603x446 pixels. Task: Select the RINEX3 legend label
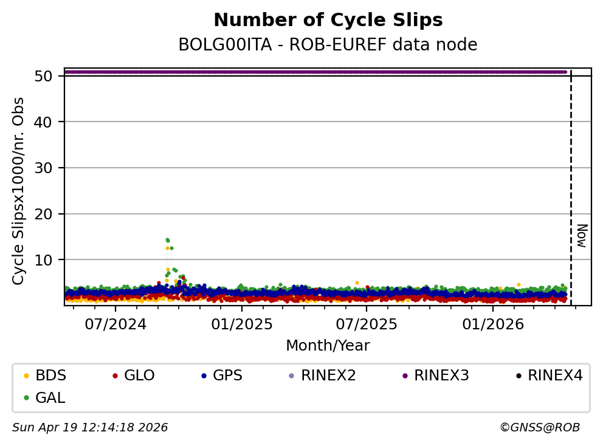441,376
